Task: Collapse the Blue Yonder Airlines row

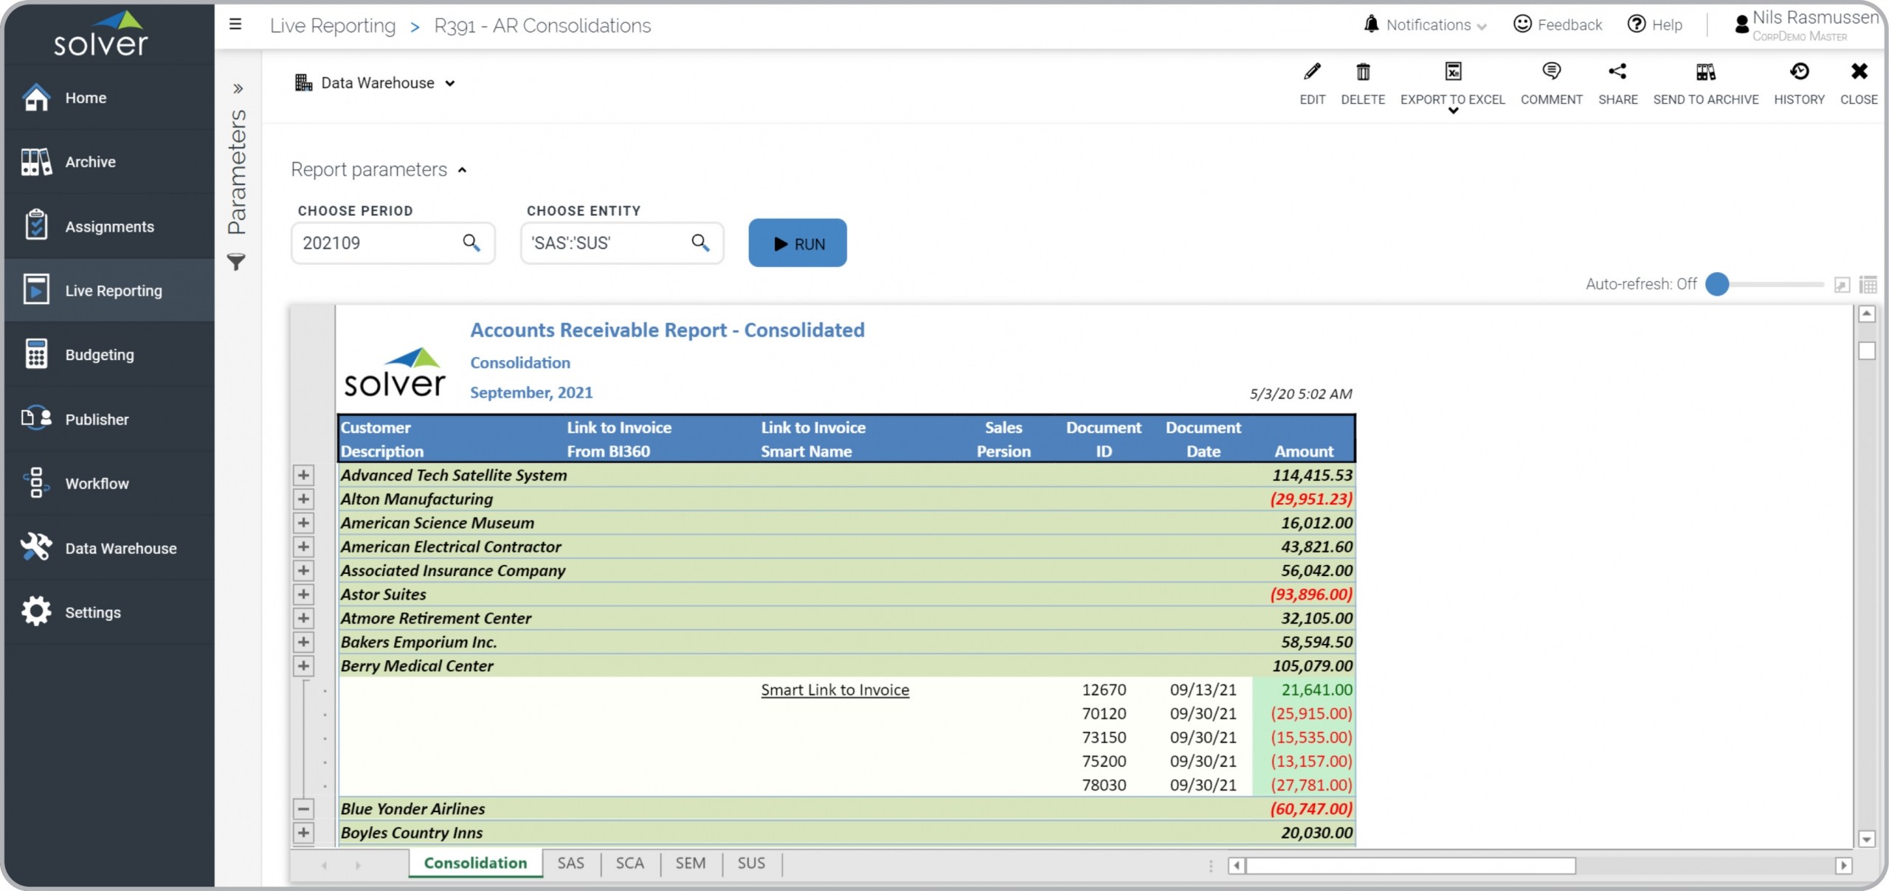Action: [303, 808]
